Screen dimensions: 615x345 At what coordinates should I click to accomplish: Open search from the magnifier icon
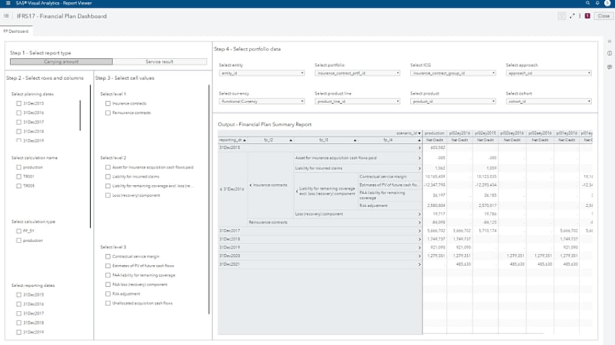point(588,3)
